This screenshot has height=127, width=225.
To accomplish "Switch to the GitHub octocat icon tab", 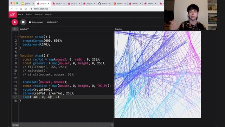I will tap(104, 4).
